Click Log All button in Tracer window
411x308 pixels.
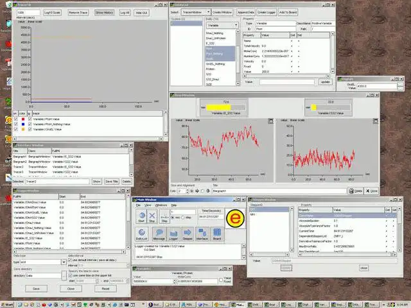[125, 13]
